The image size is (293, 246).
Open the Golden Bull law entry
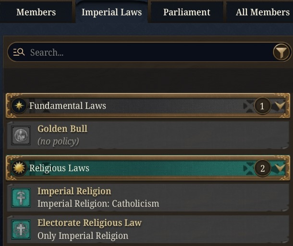(148, 135)
